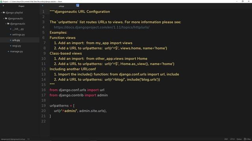Open manage.py from the tree

[17, 51]
